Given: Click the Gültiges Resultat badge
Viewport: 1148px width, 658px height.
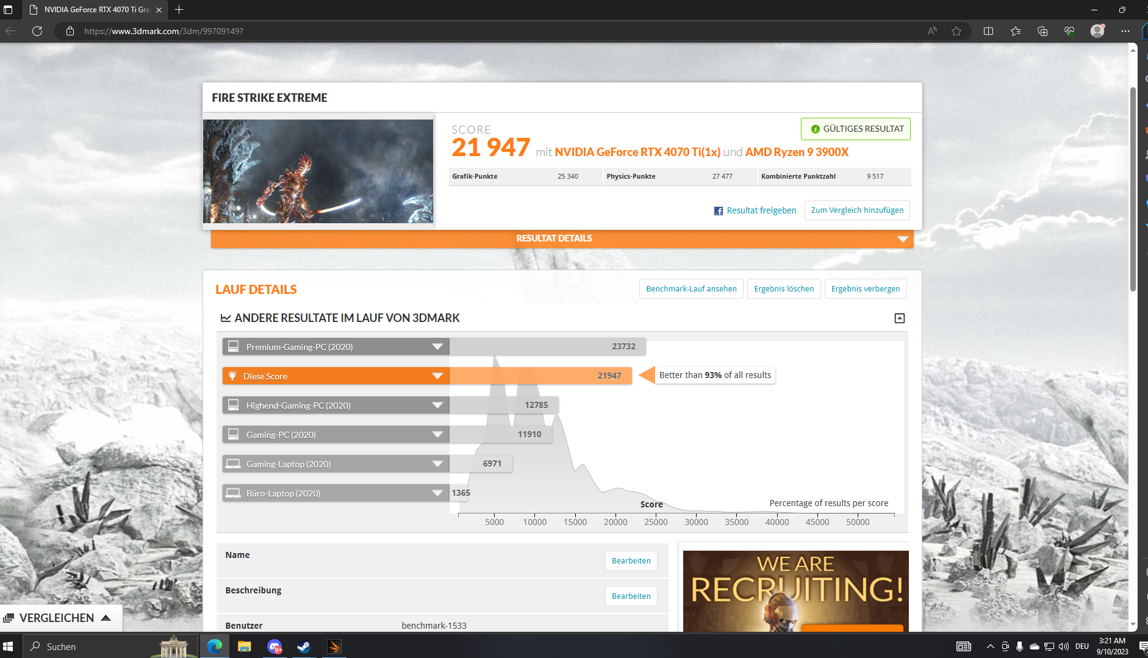Looking at the screenshot, I should (856, 129).
